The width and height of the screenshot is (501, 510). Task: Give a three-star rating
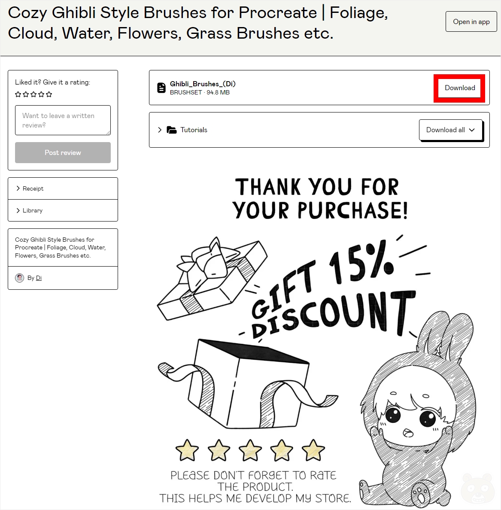[x=33, y=94]
